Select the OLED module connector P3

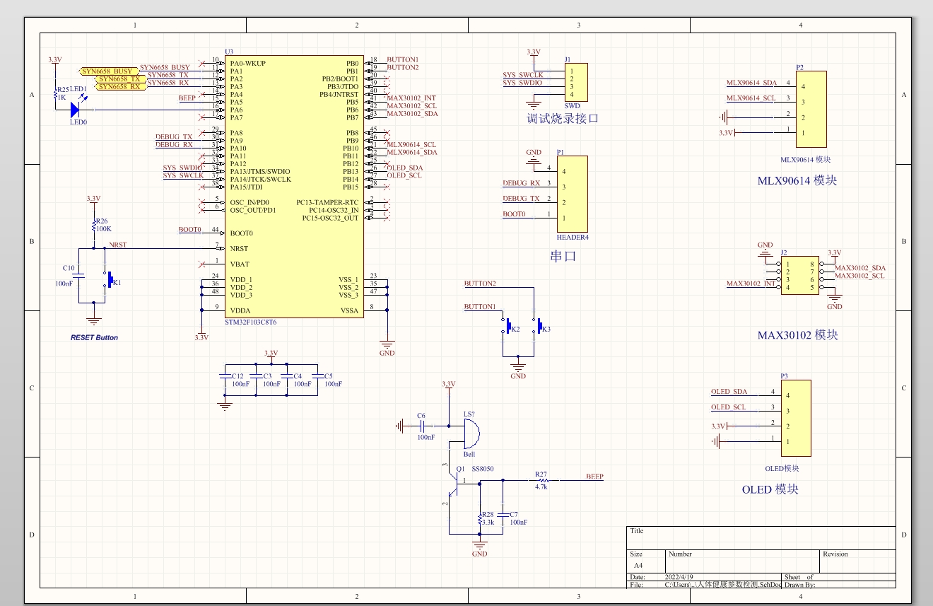[794, 417]
